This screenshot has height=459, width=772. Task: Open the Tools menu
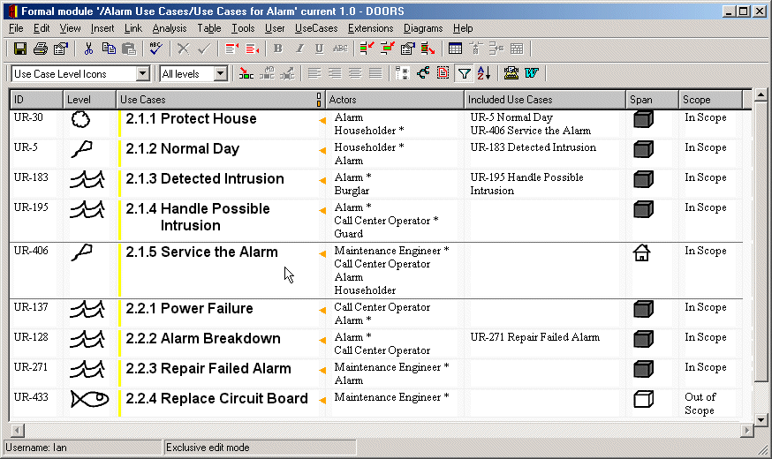tap(243, 28)
